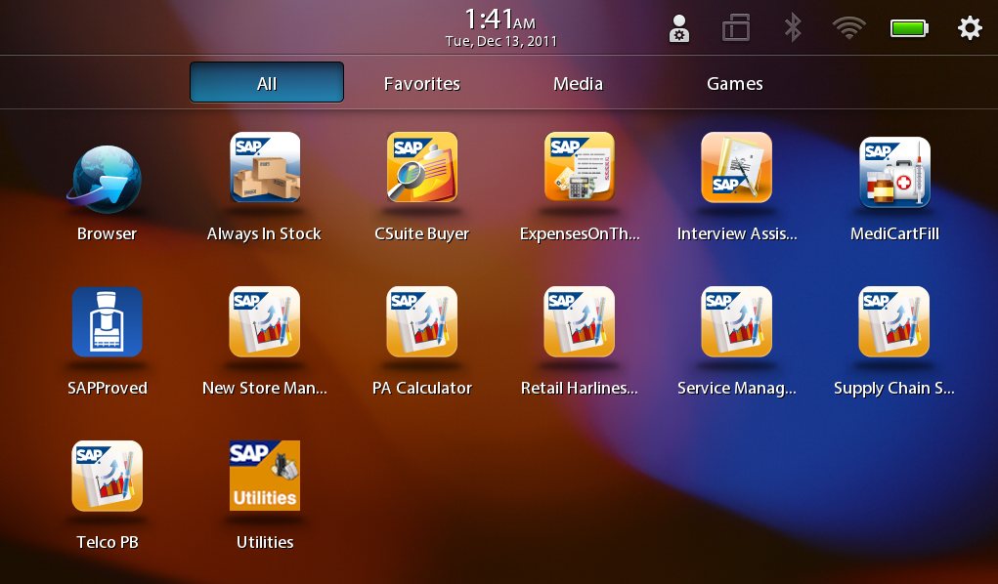Tap the 1:41 AM clock display
998x584 pixels.
pos(500,20)
